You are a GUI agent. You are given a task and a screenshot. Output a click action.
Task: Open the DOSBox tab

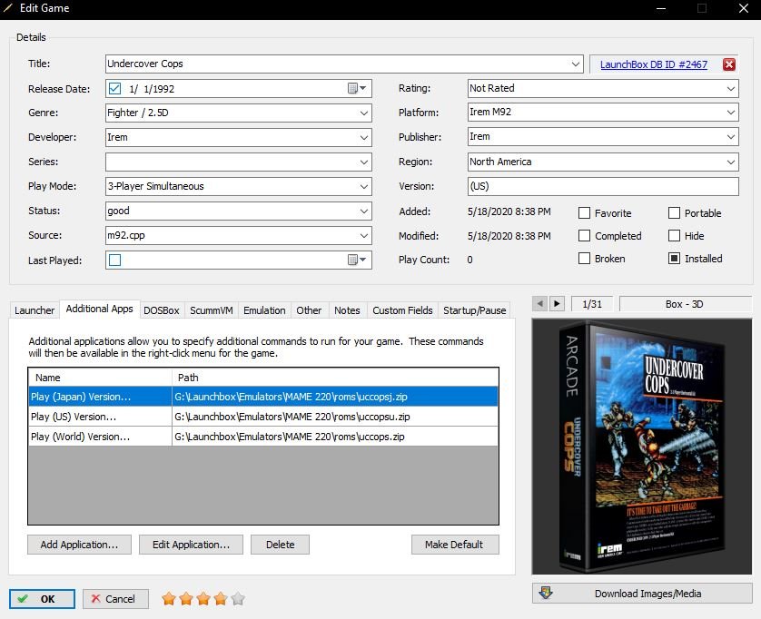coord(162,310)
